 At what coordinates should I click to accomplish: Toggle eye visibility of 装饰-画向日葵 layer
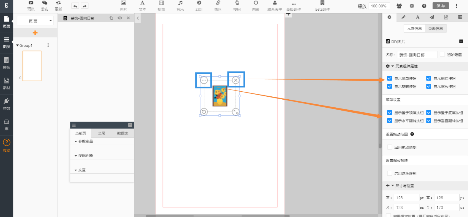tap(120, 18)
